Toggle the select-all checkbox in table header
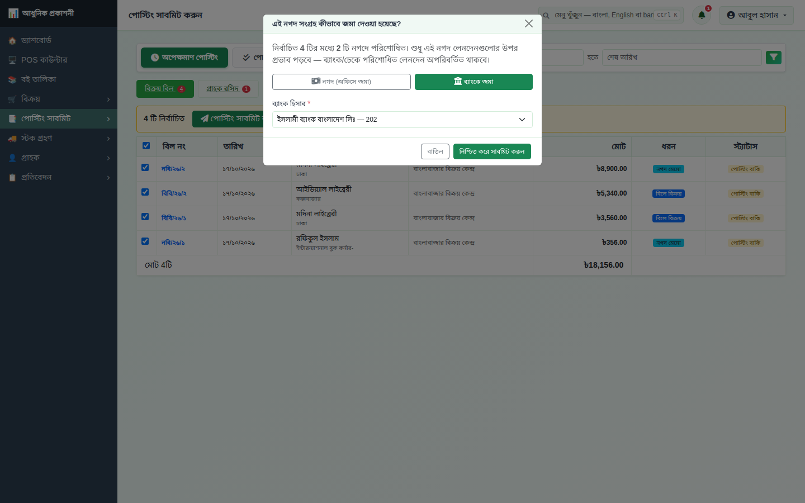Viewport: 805px width, 503px height. coord(146,146)
